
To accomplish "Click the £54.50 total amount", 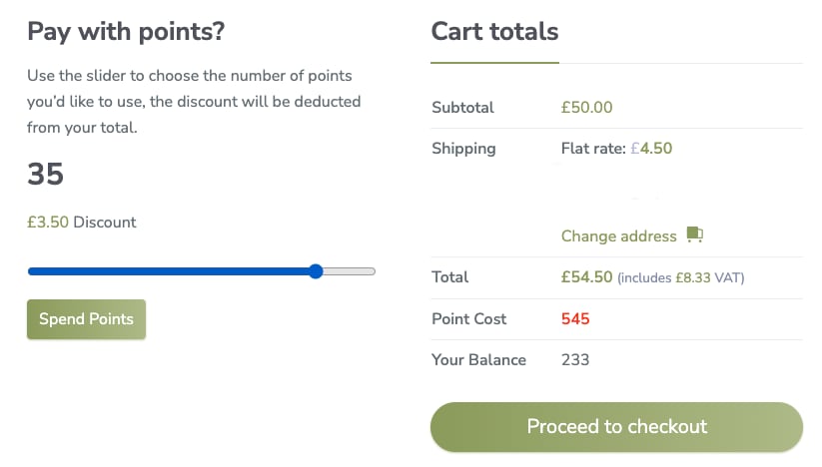I will (586, 277).
